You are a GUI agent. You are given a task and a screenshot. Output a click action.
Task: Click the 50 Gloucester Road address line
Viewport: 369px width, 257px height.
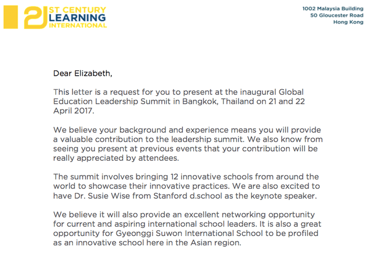pos(336,15)
